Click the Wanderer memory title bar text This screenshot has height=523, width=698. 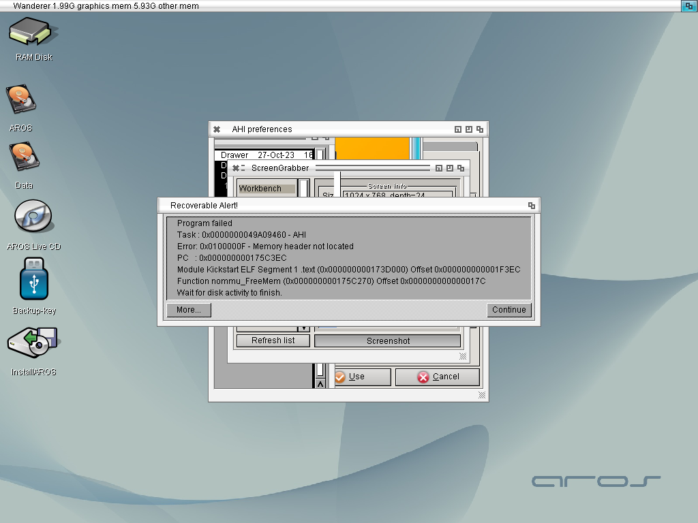pos(106,5)
